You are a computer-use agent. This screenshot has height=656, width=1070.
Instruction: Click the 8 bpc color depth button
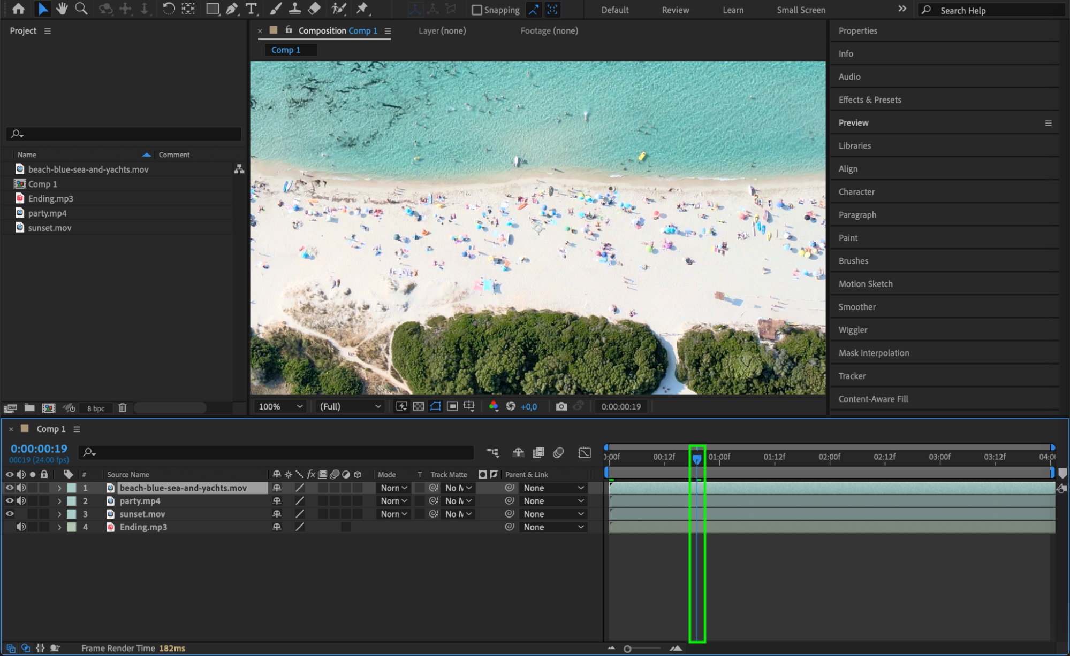[96, 408]
